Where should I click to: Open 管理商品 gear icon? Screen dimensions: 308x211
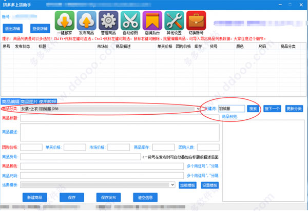[108, 20]
